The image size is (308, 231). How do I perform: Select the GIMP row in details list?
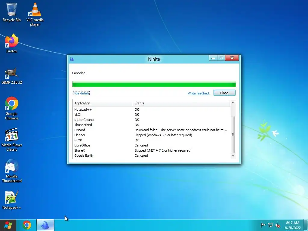tap(151, 140)
